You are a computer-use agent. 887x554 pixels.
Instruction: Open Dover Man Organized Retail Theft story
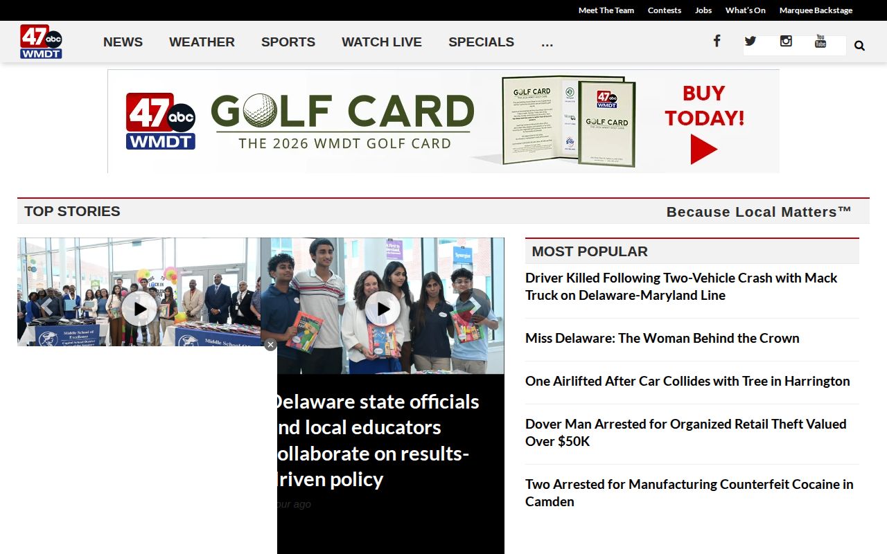(x=685, y=432)
